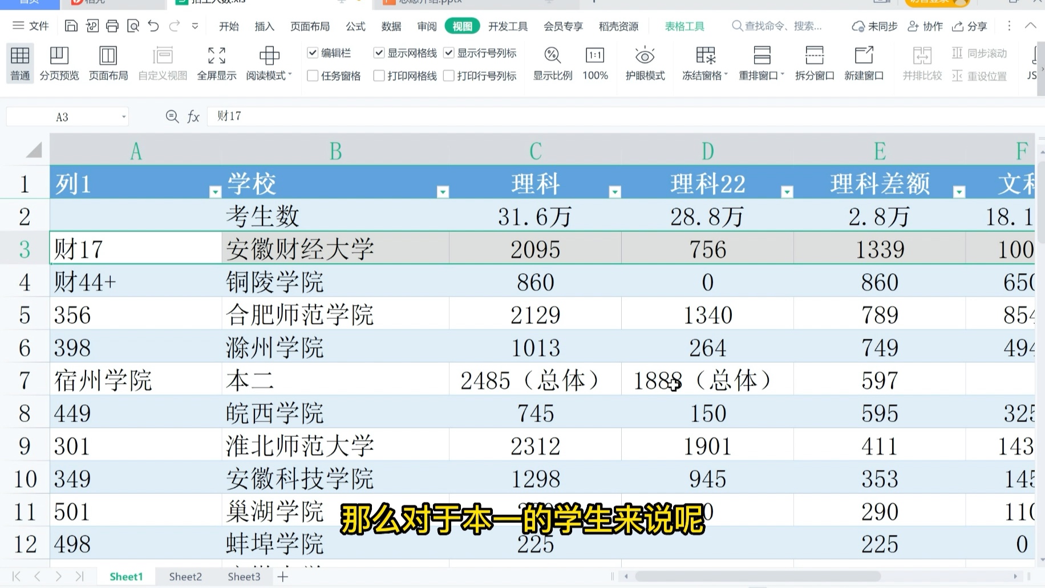
Task: Click the select-all corner triangle
Action: (x=34, y=151)
